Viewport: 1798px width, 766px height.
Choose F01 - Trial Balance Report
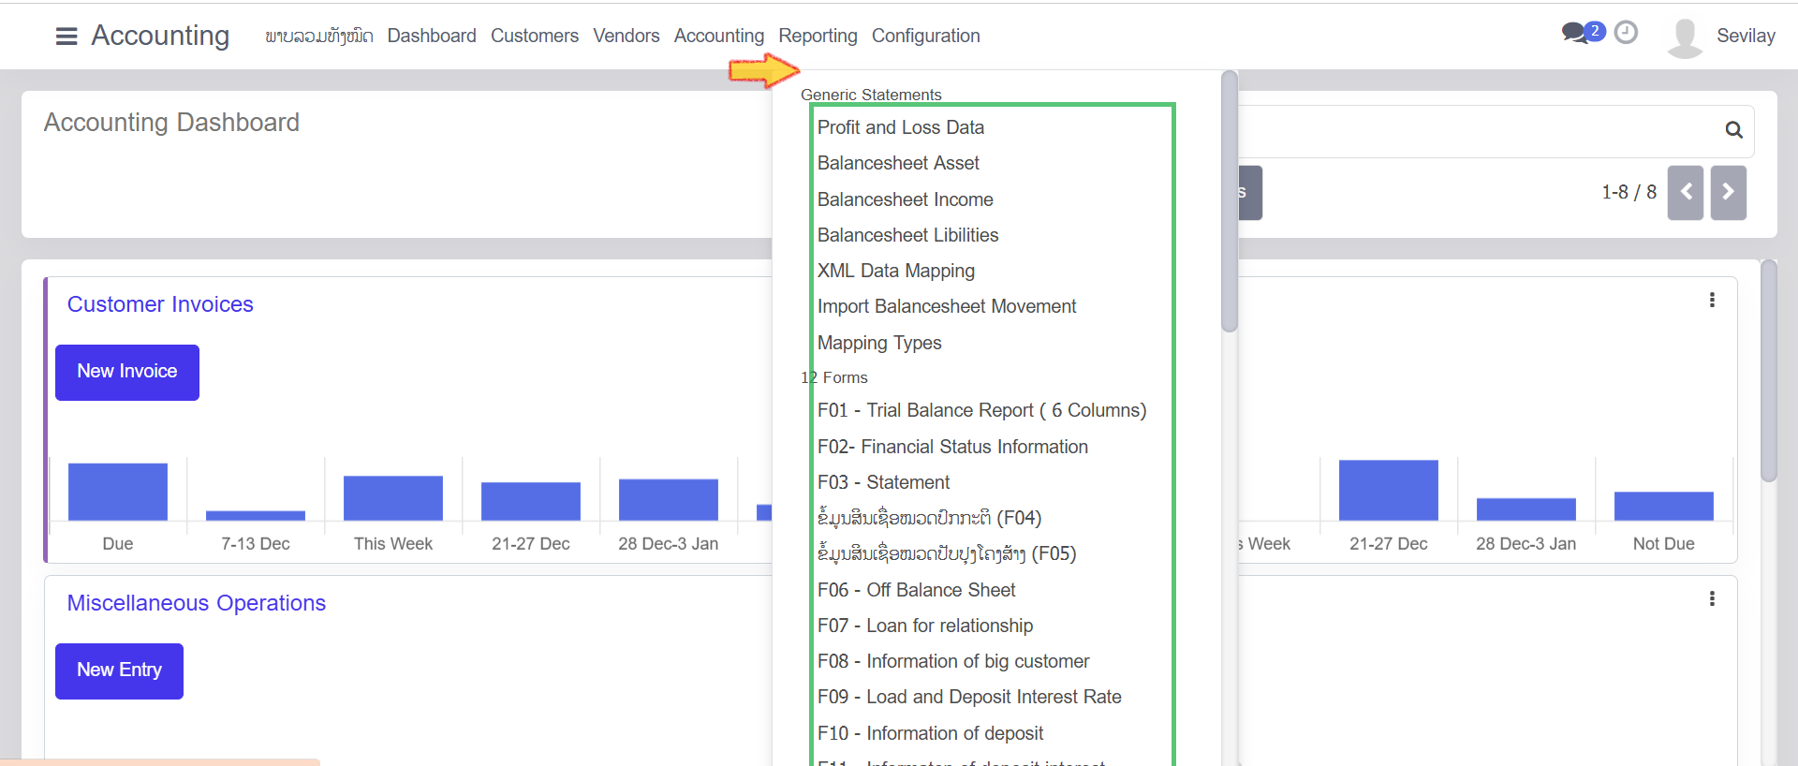tap(980, 410)
